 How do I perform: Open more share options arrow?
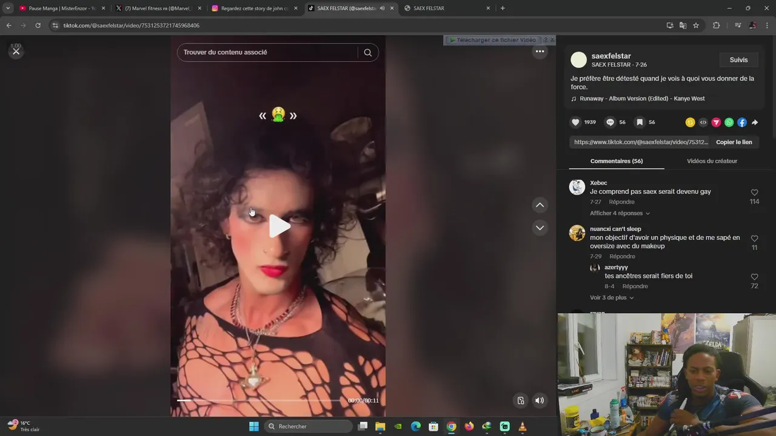[755, 122]
